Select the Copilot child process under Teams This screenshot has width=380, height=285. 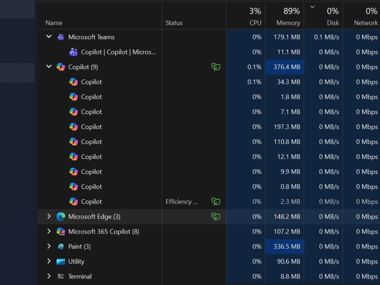click(118, 52)
